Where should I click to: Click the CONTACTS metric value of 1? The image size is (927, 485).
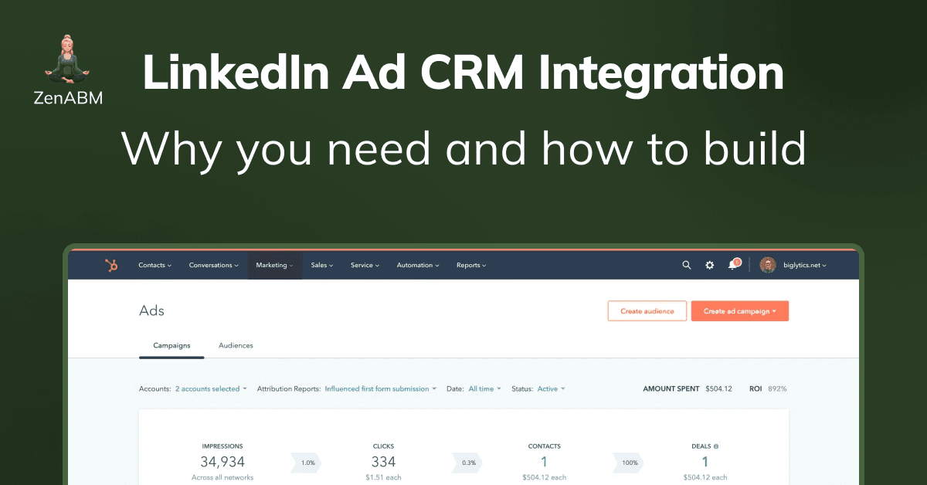(544, 461)
